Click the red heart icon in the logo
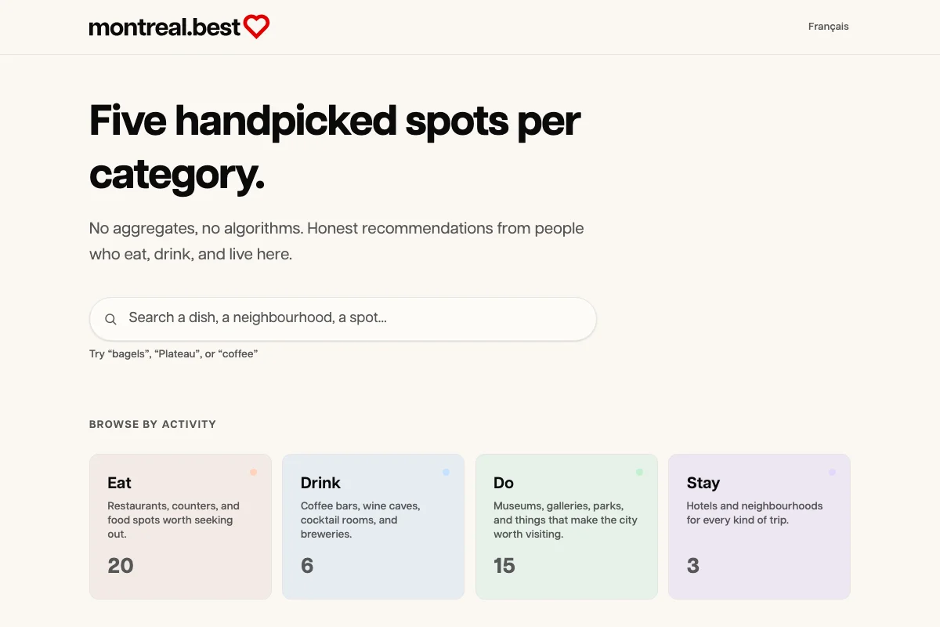 (257, 26)
